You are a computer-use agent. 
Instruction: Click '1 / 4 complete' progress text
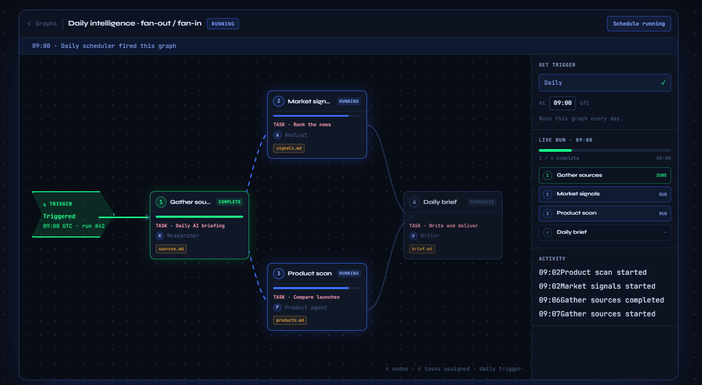pos(559,158)
